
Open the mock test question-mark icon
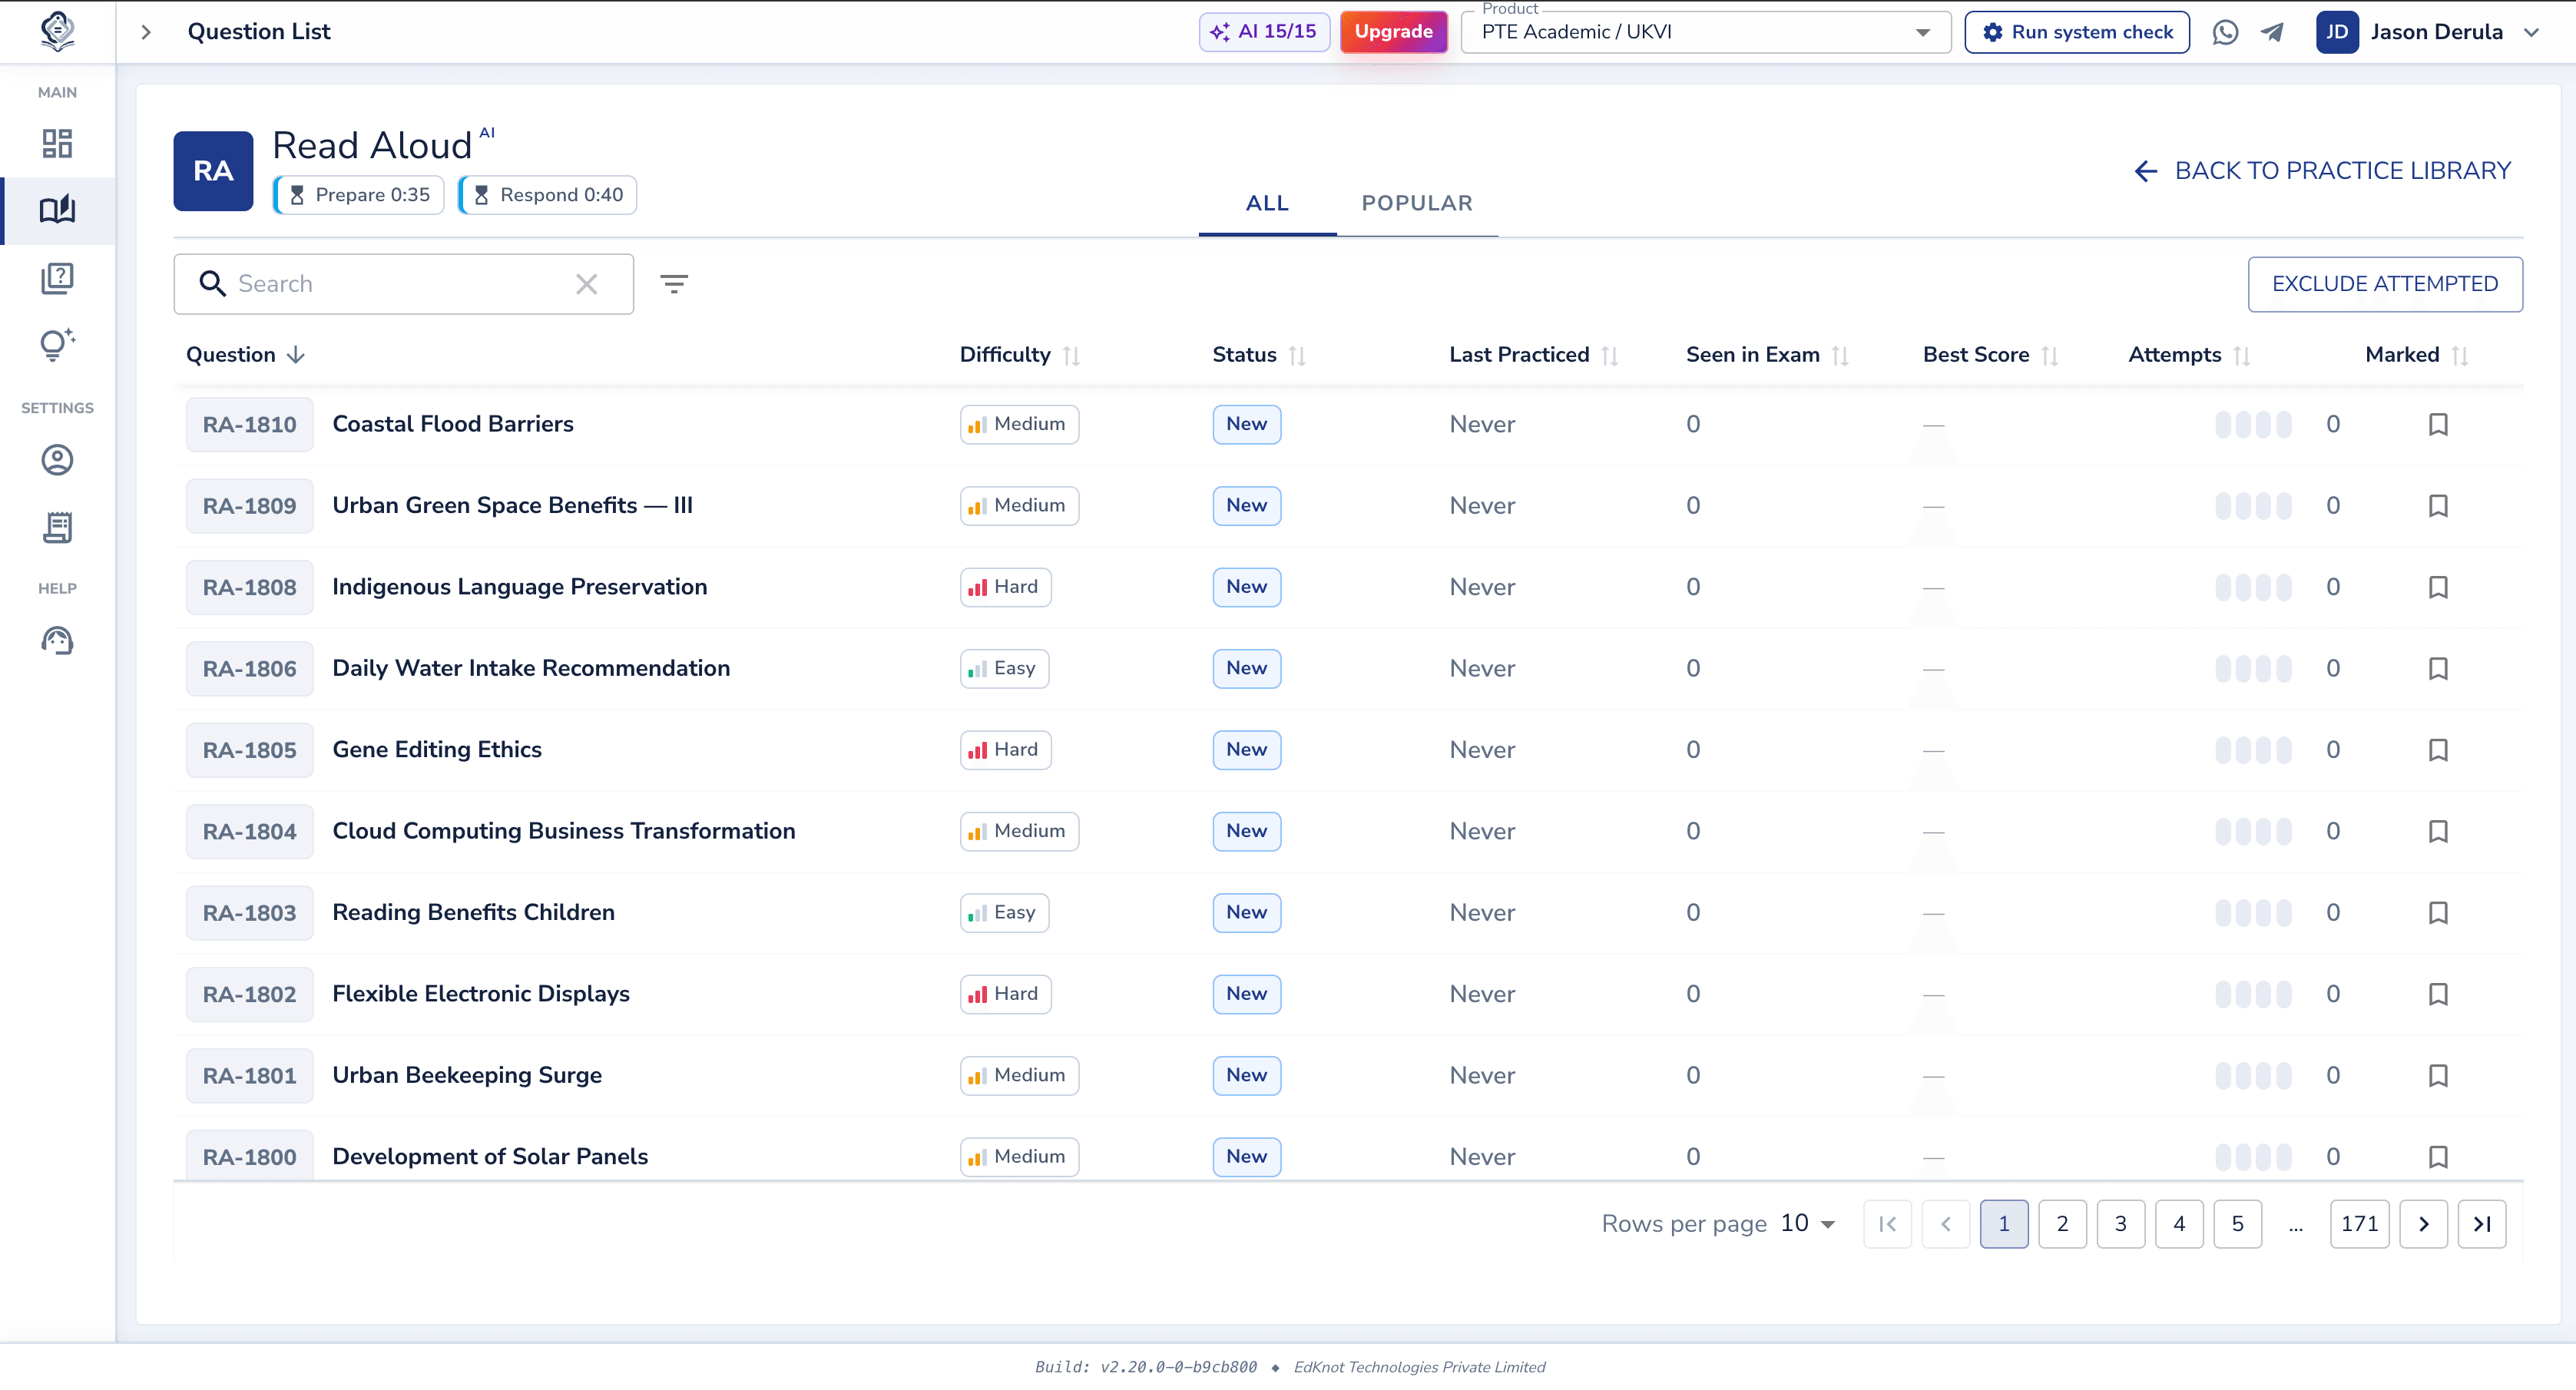57,278
